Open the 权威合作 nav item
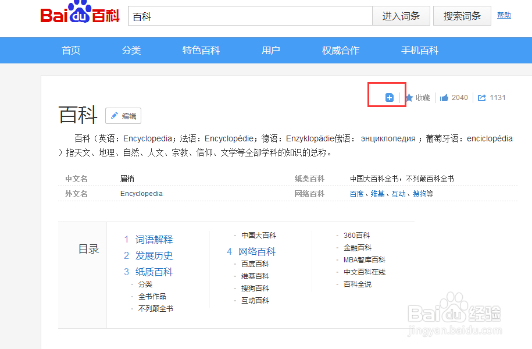The image size is (532, 349). pyautogui.click(x=340, y=50)
